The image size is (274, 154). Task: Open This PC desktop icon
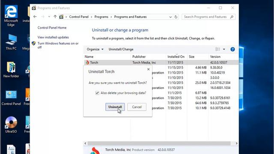coord(11,42)
